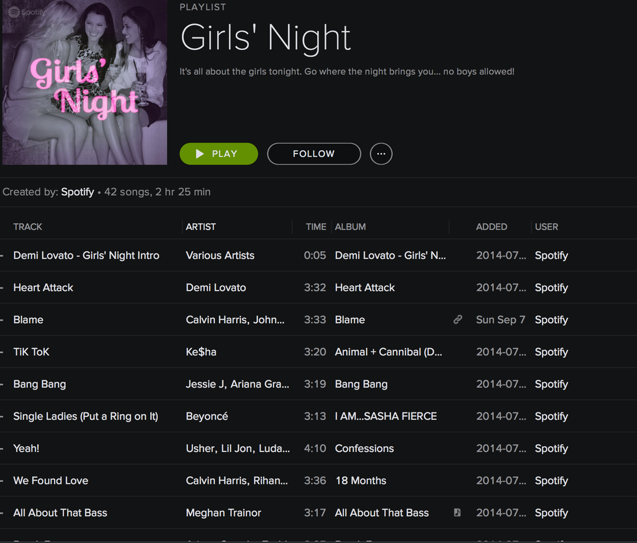Sort the list by the Track column
Screen dimensions: 637x543
tap(28, 227)
